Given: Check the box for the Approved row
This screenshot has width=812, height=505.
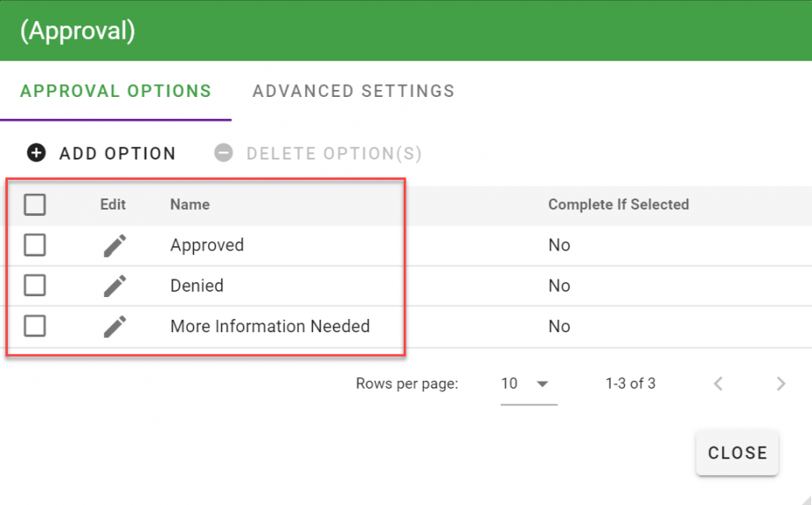Looking at the screenshot, I should pos(34,246).
